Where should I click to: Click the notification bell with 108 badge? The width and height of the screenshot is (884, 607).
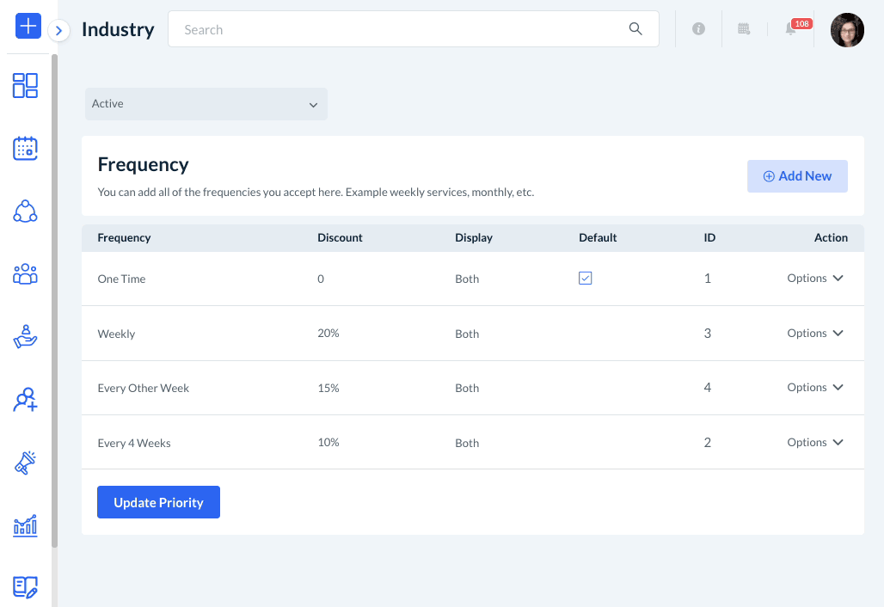coord(790,29)
